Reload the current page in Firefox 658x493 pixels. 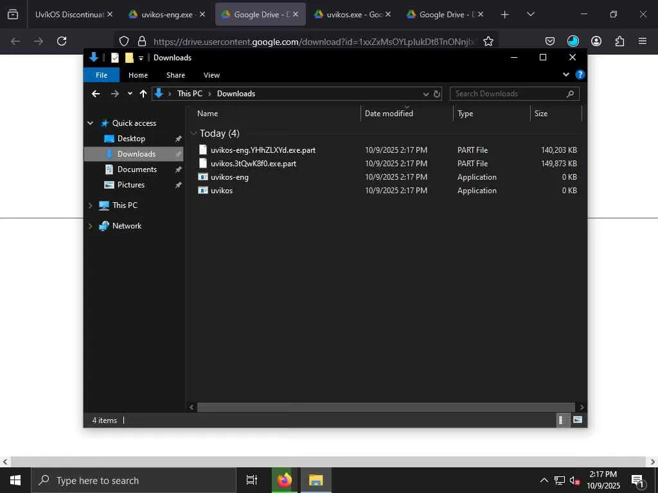tap(62, 41)
